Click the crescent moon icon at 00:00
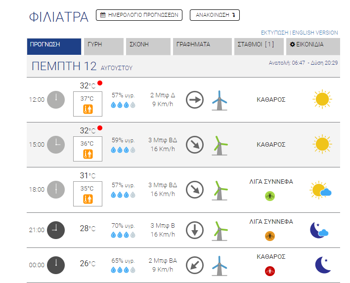This screenshot has width=350, height=283. (x=323, y=265)
